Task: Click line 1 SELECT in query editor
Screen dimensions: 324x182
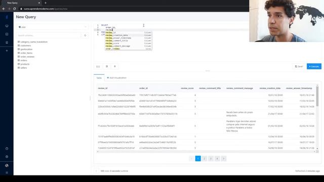Action: coord(105,25)
